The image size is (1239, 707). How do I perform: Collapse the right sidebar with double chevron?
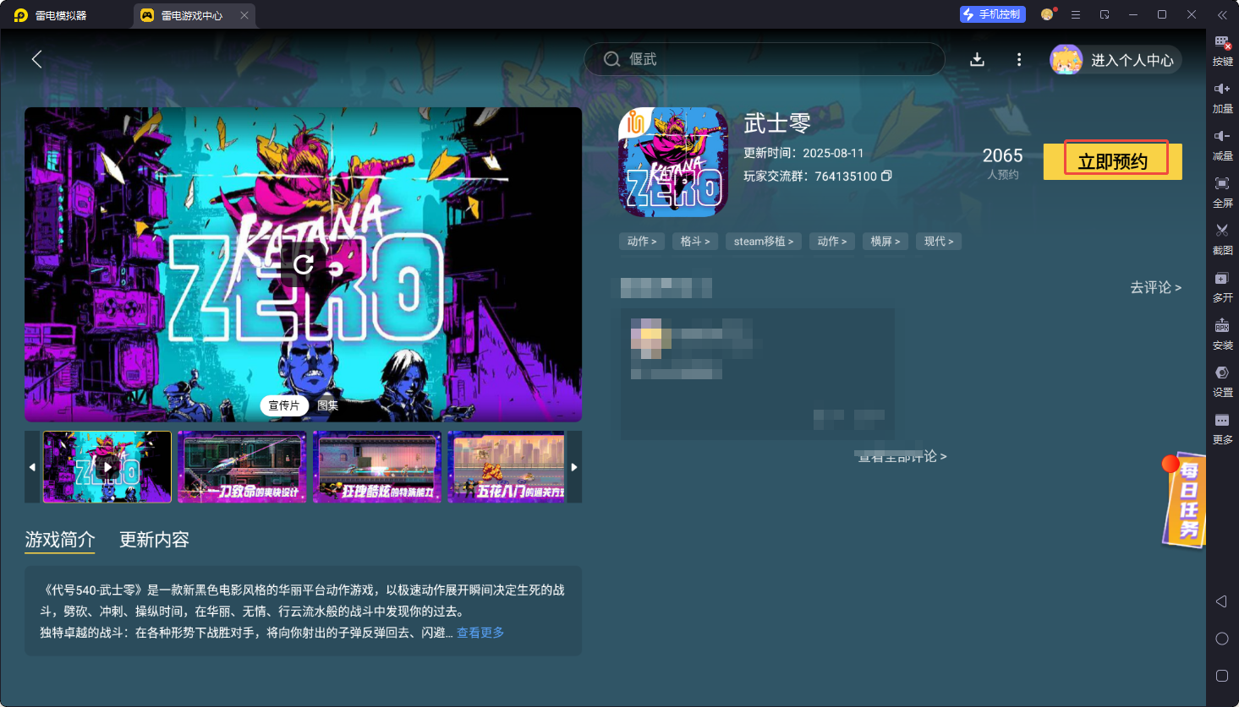(1222, 15)
